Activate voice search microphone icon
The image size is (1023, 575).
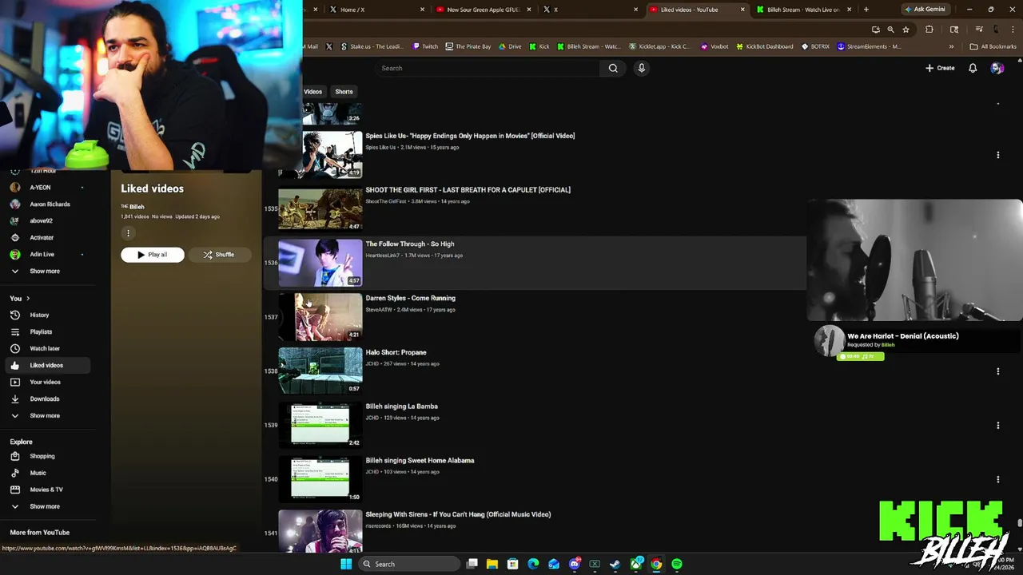[x=641, y=68]
